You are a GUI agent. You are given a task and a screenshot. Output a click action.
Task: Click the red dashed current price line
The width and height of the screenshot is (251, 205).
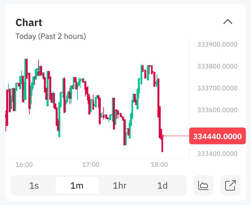(x=177, y=136)
